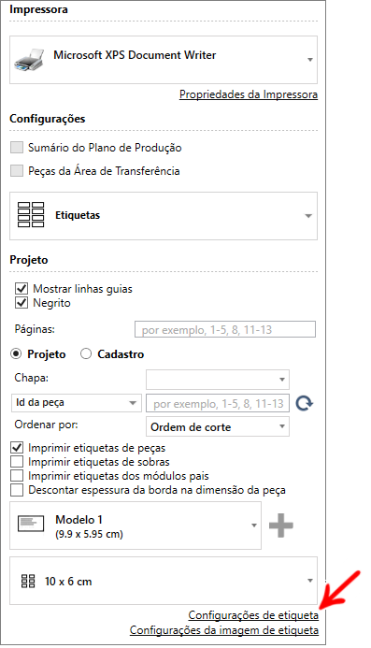Enable Sumário do Plano de Produção checkbox
The image size is (371, 648).
coord(17,148)
